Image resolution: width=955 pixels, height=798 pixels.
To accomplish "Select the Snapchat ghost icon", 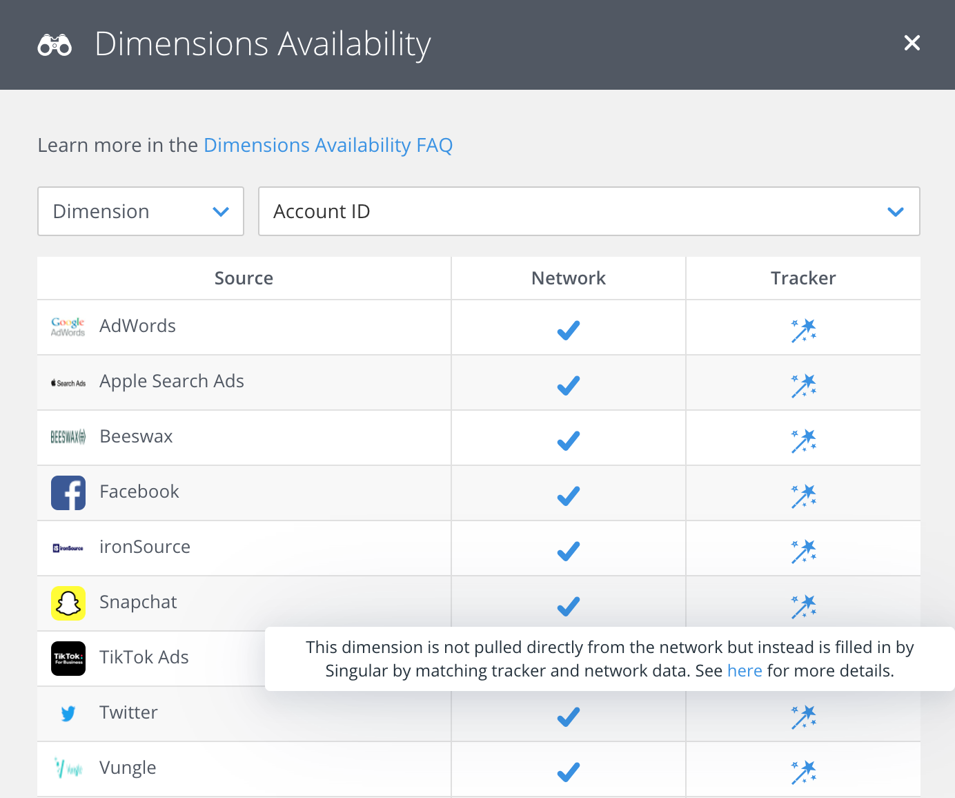I will click(x=68, y=603).
